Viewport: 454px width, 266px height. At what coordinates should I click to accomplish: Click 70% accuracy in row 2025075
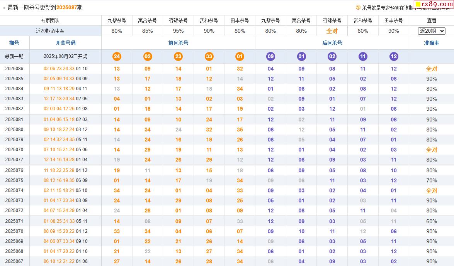click(432, 180)
